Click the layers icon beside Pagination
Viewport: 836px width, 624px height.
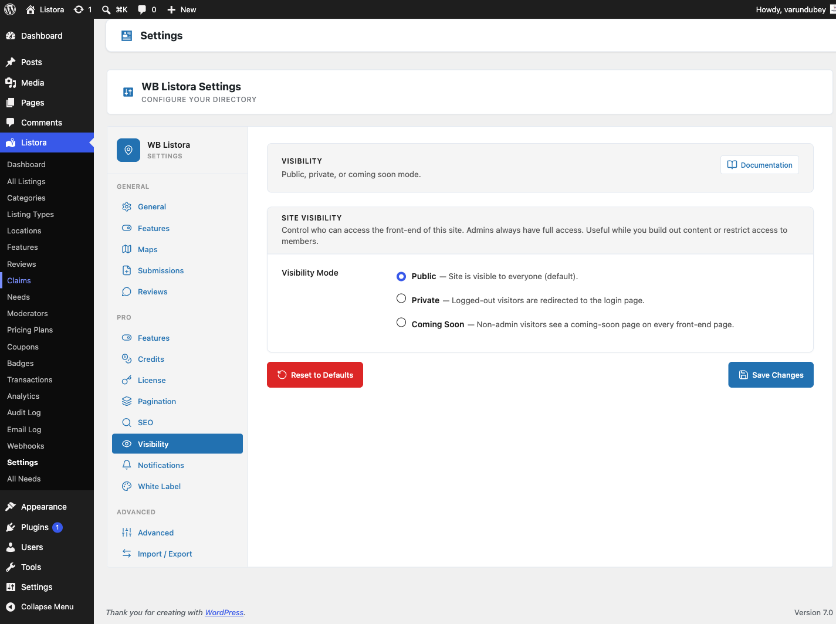127,401
